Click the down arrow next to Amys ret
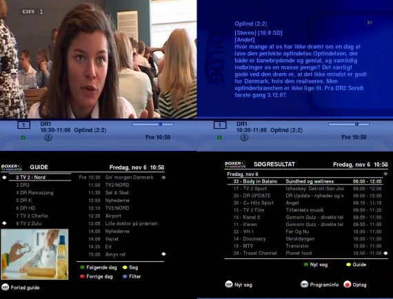The image size is (393, 299). click(163, 254)
